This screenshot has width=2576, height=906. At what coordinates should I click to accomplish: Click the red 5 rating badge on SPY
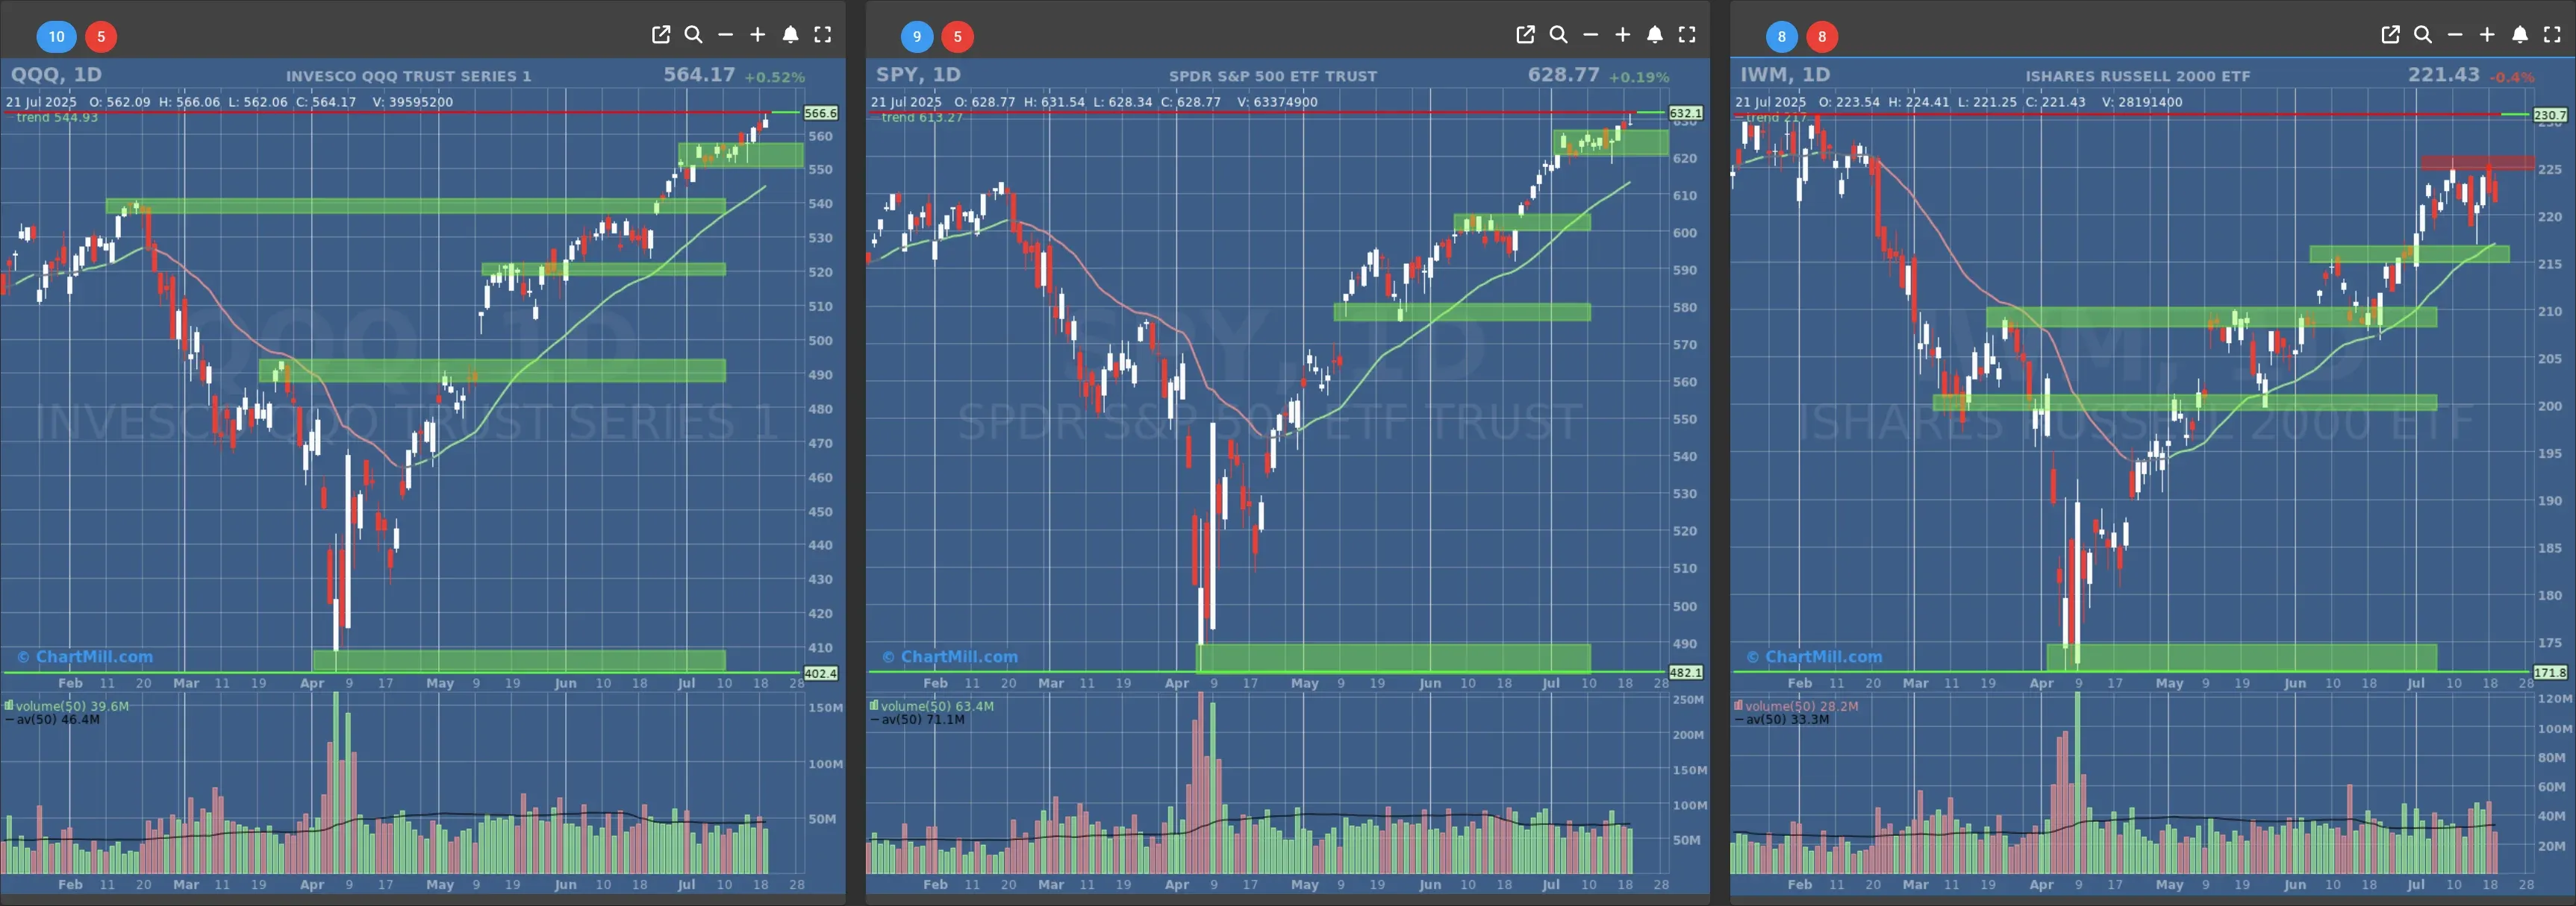click(x=958, y=37)
